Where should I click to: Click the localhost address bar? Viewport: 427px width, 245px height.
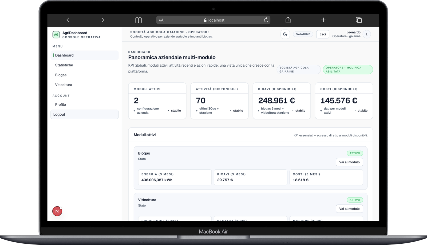(x=213, y=20)
